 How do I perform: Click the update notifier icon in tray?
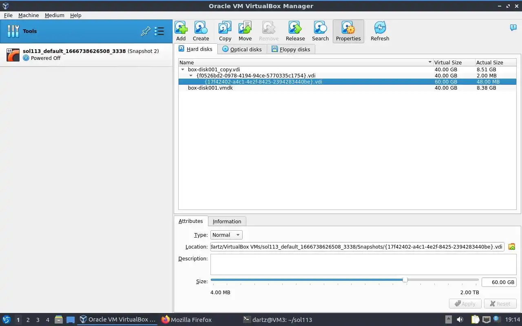[498, 319]
